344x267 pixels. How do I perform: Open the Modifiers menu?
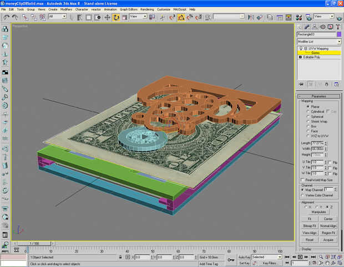coord(66,9)
